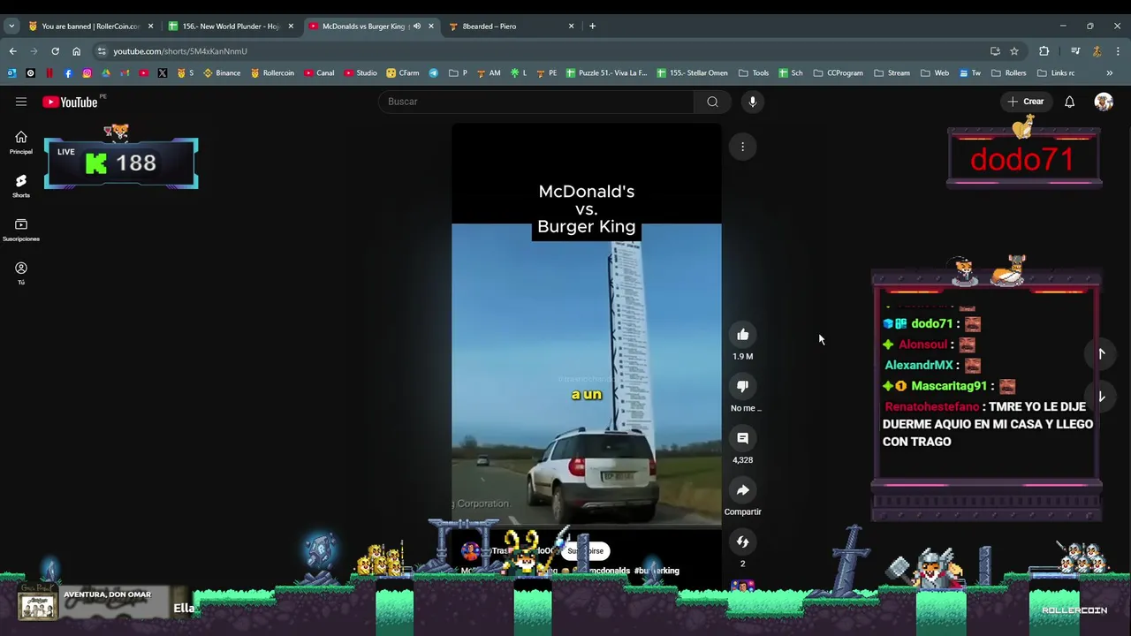Click the address bar URL
The image size is (1131, 636).
click(x=180, y=51)
